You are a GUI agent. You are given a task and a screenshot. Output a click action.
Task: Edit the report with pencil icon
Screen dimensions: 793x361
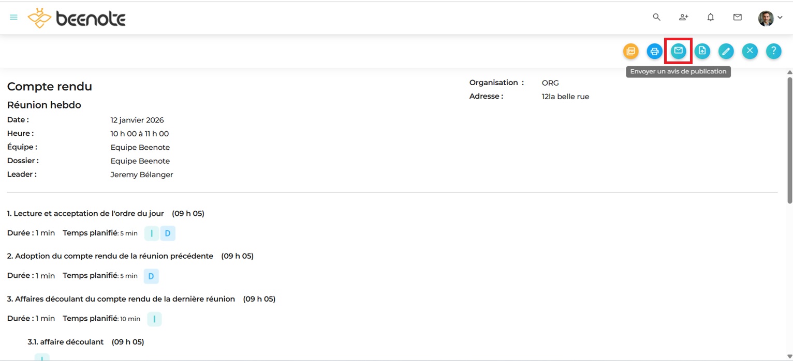[726, 51]
